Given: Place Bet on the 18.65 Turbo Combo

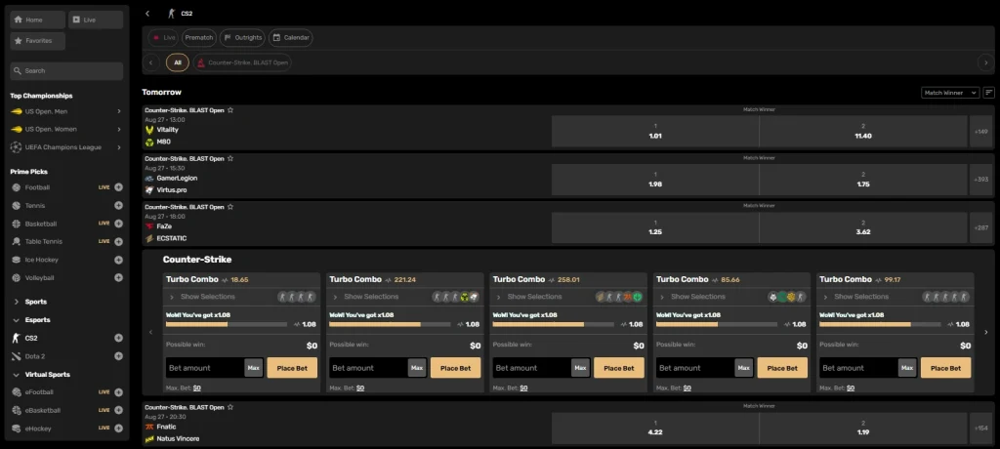Looking at the screenshot, I should pos(293,368).
